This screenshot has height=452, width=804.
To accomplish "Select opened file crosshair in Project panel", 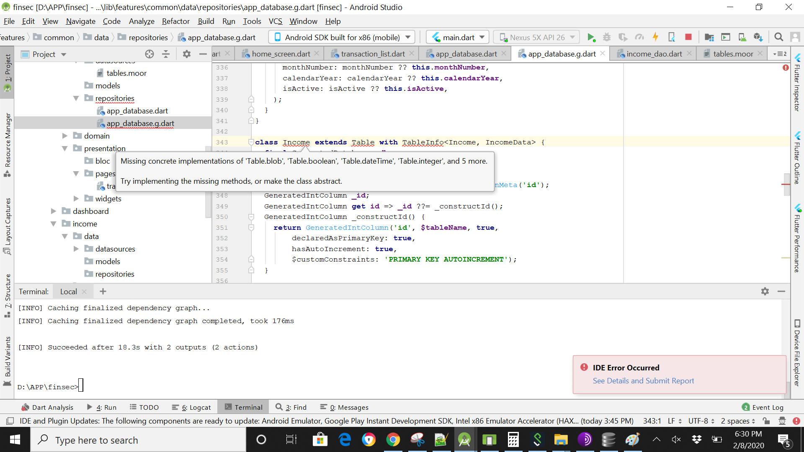I will click(x=149, y=54).
